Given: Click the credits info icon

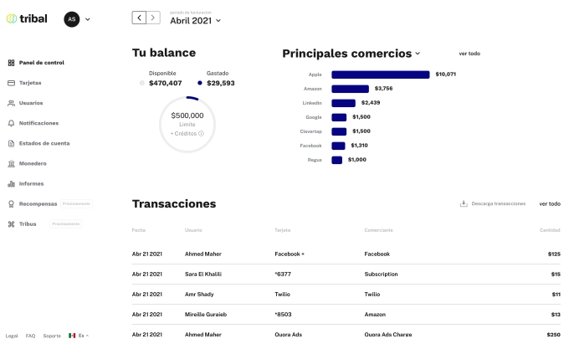Looking at the screenshot, I should [x=202, y=133].
